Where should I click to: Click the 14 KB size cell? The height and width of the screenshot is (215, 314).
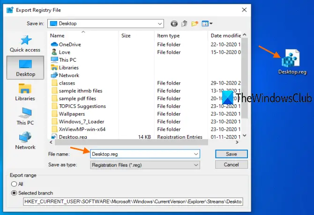[144, 137]
